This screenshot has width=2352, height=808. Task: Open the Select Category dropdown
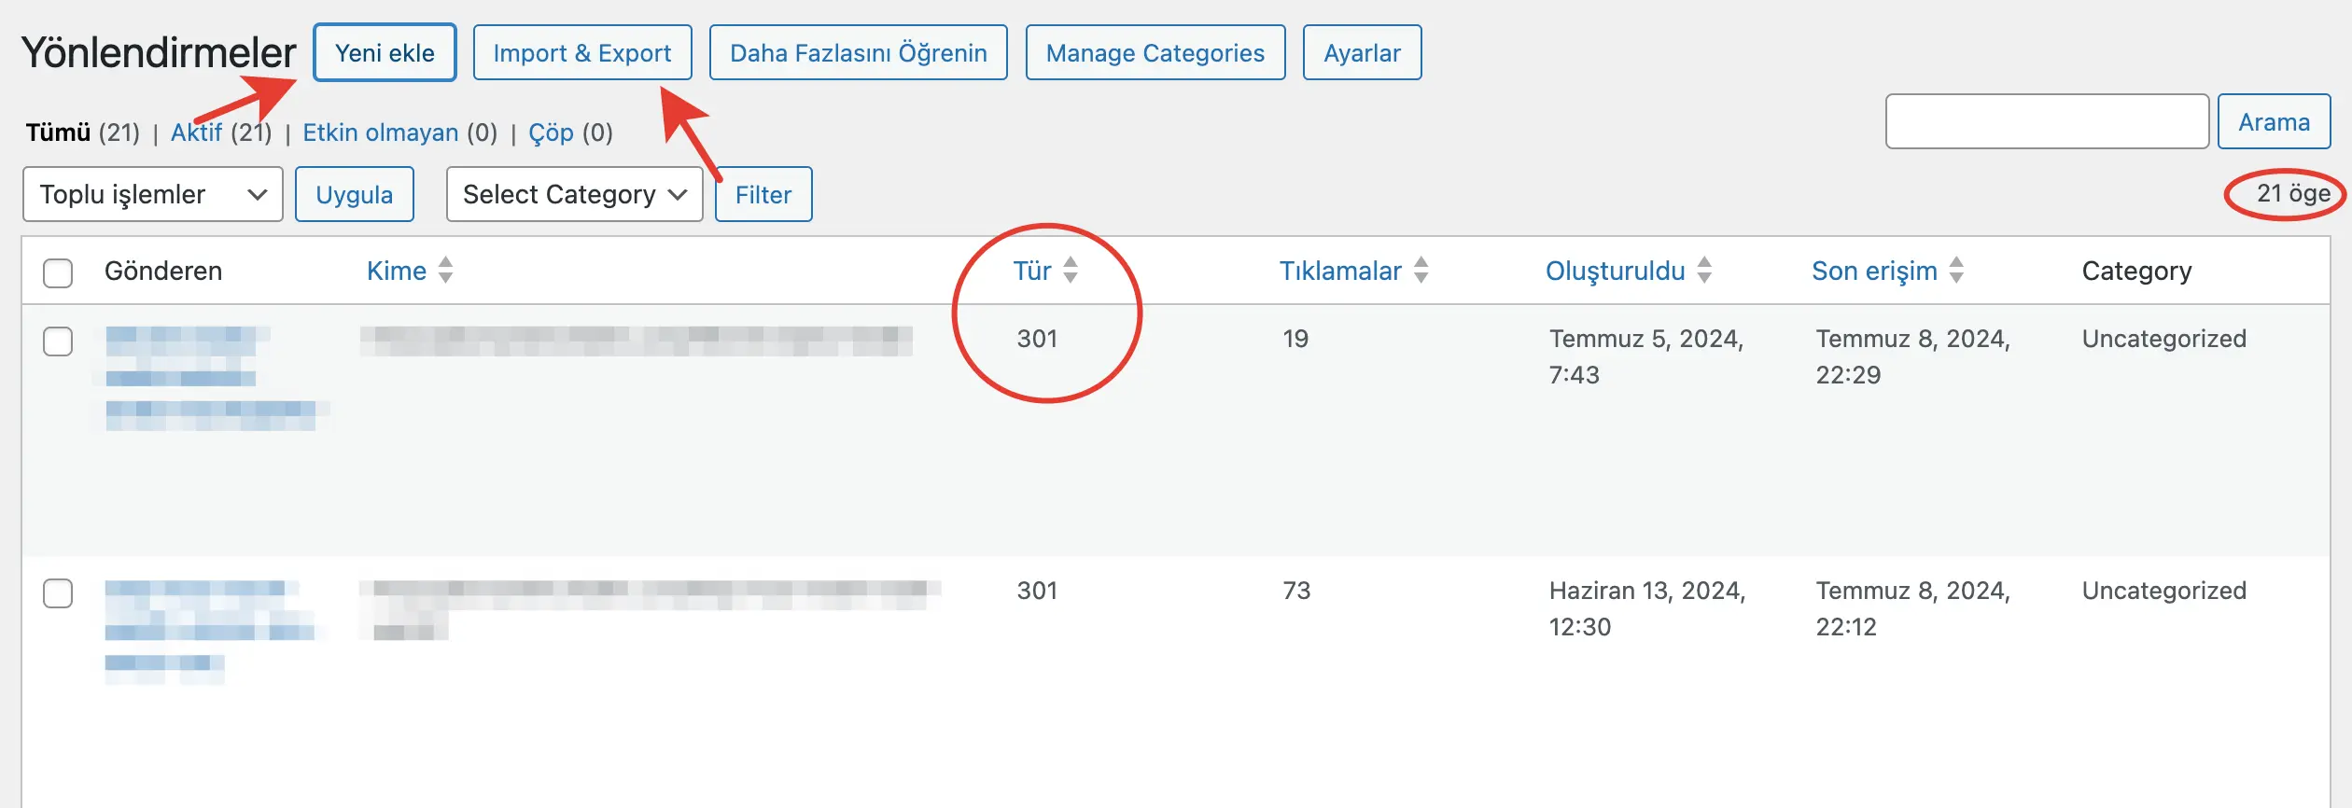pos(575,194)
